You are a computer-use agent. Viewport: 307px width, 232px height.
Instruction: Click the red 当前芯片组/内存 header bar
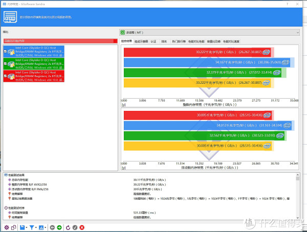[x=60, y=41]
